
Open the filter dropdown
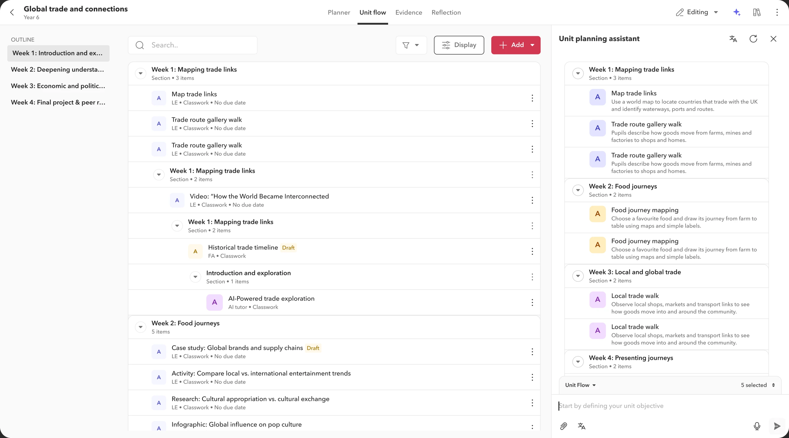[411, 45]
